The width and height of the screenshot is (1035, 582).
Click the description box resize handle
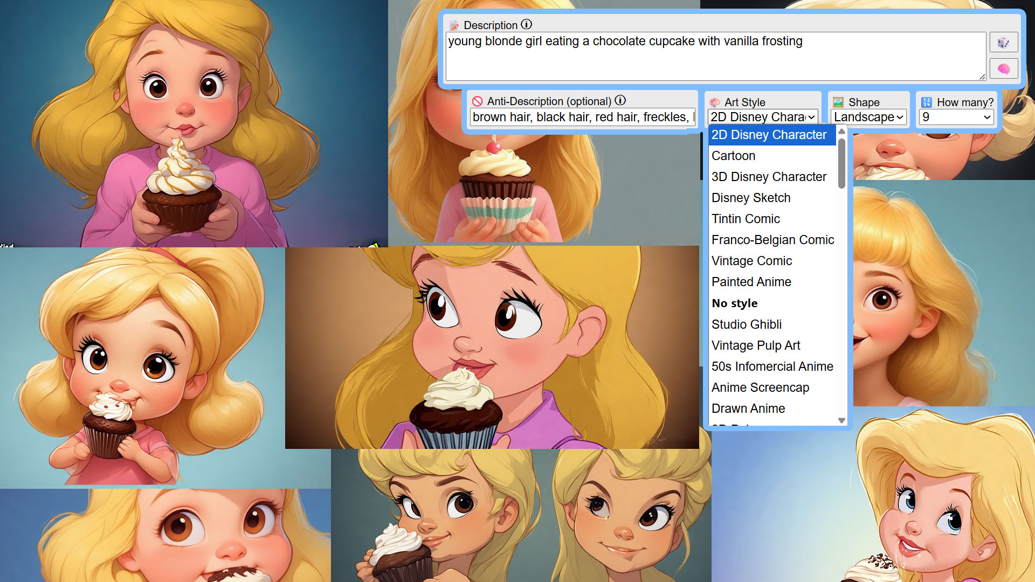coord(982,77)
